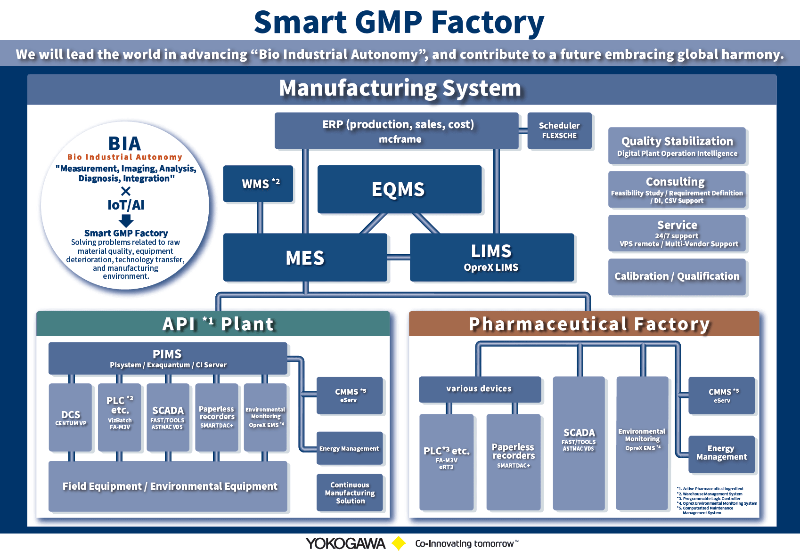Click the DCS CENTUM VP box
This screenshot has width=800, height=558.
(71, 417)
